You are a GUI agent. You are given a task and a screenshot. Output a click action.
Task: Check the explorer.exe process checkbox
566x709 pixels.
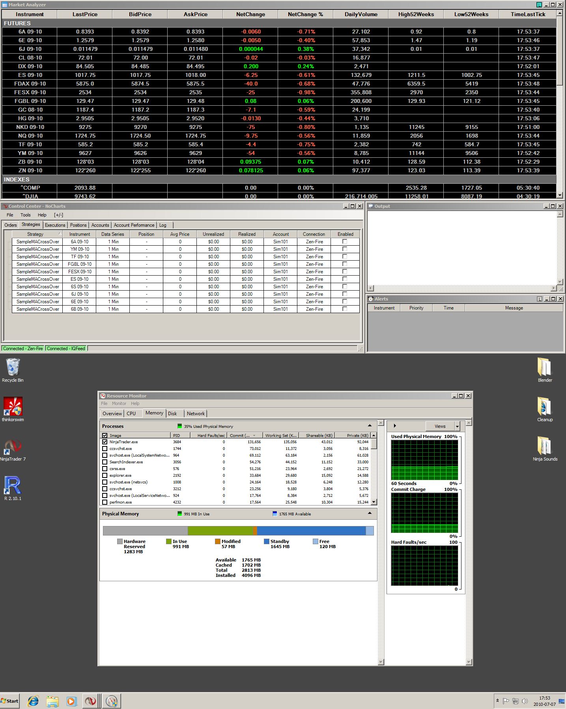(x=105, y=476)
